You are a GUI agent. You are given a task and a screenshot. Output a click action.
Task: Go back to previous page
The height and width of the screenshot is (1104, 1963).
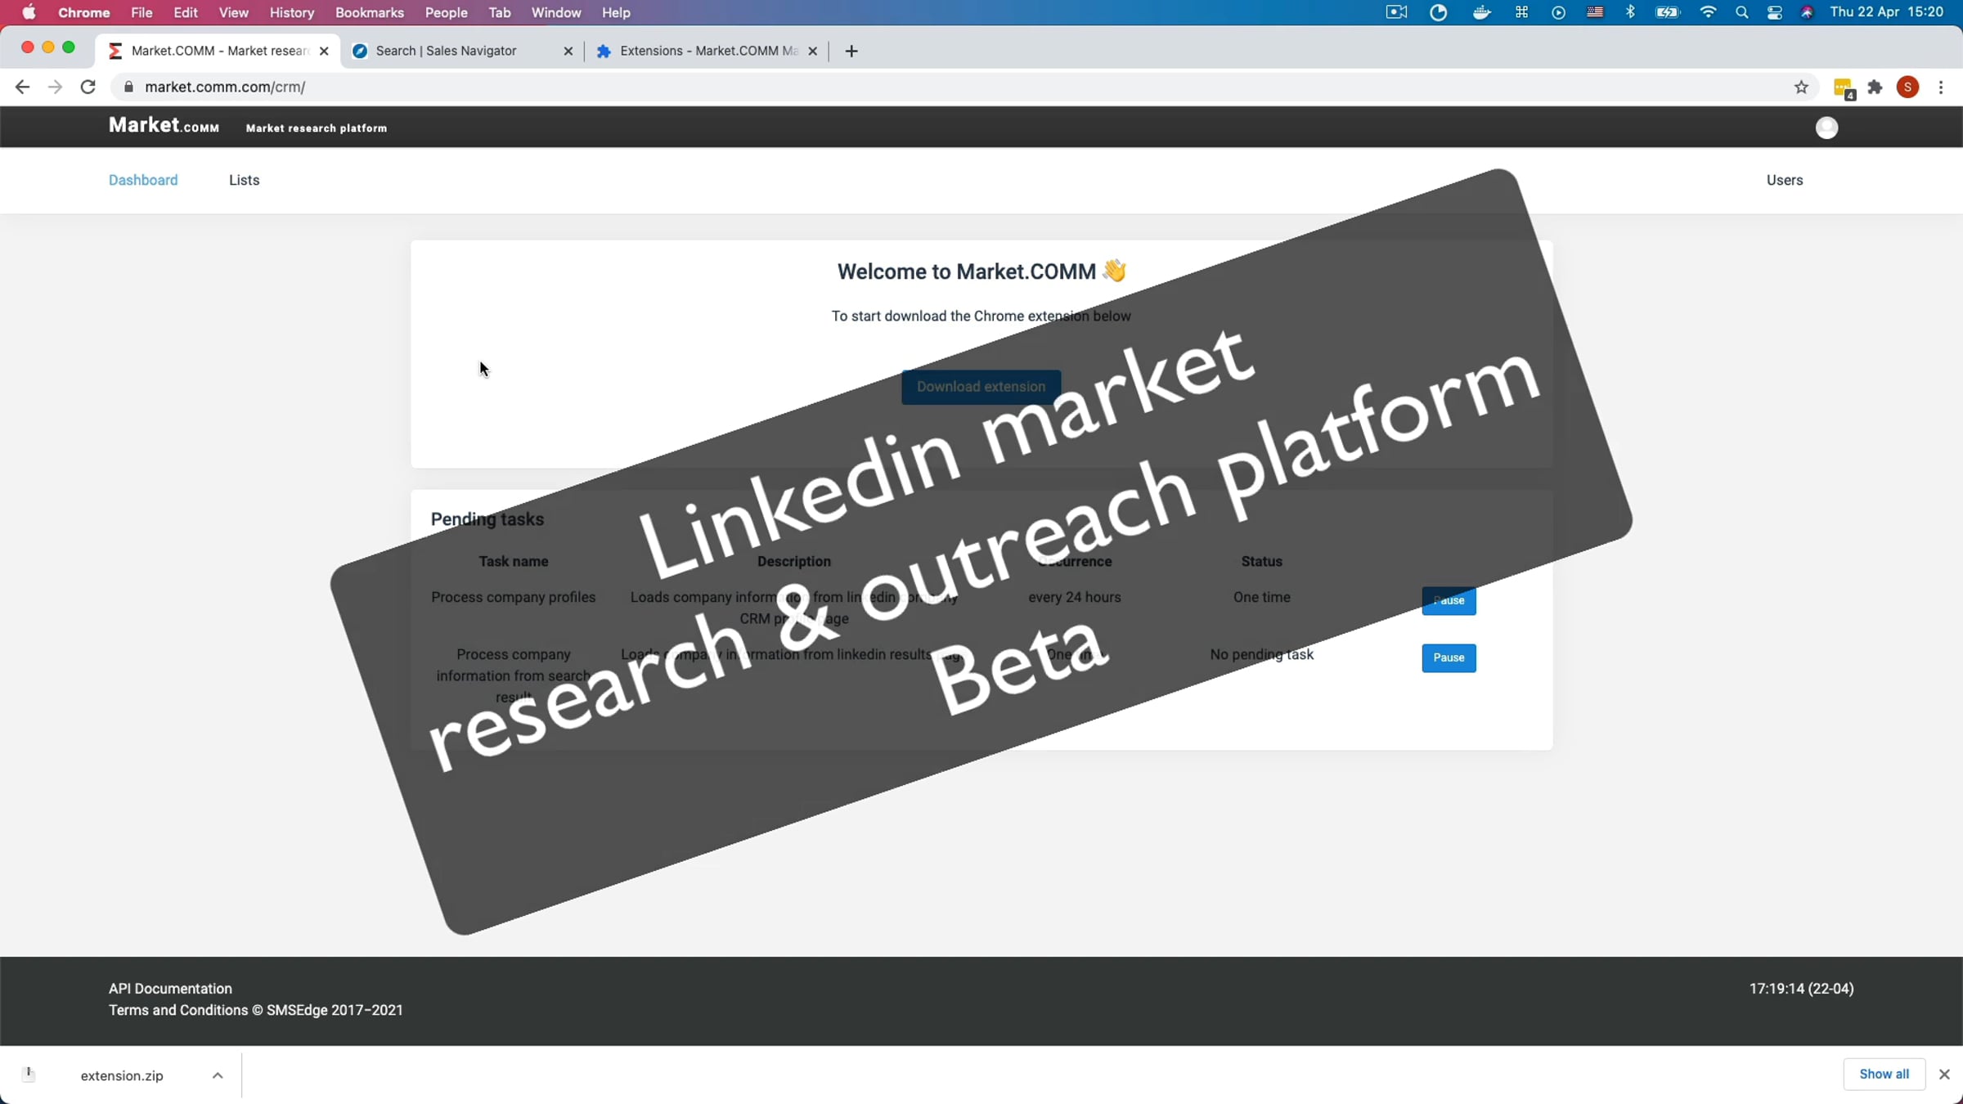click(22, 87)
